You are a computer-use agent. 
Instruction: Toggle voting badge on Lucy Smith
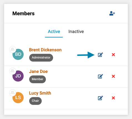pyautogui.click(x=13, y=93)
